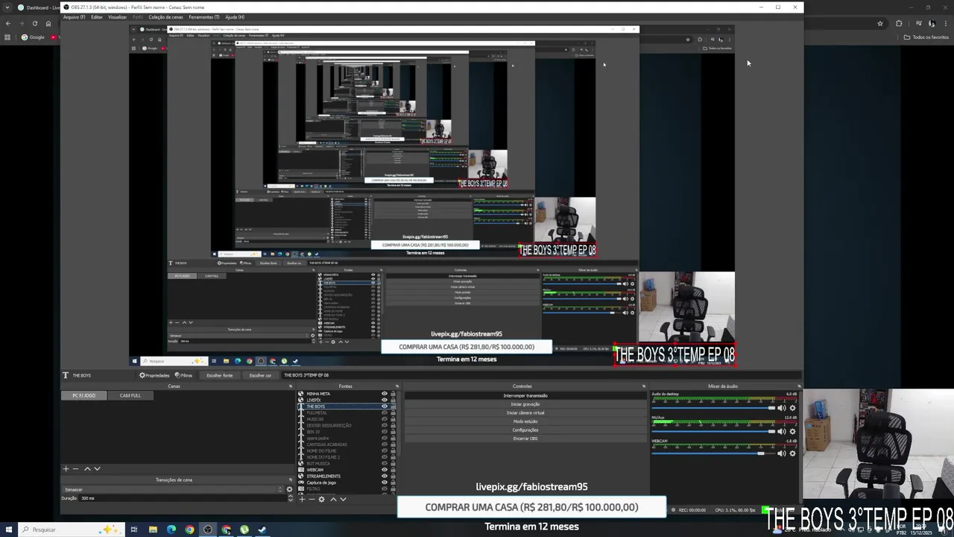Open Filtros for the selected source

click(183, 375)
